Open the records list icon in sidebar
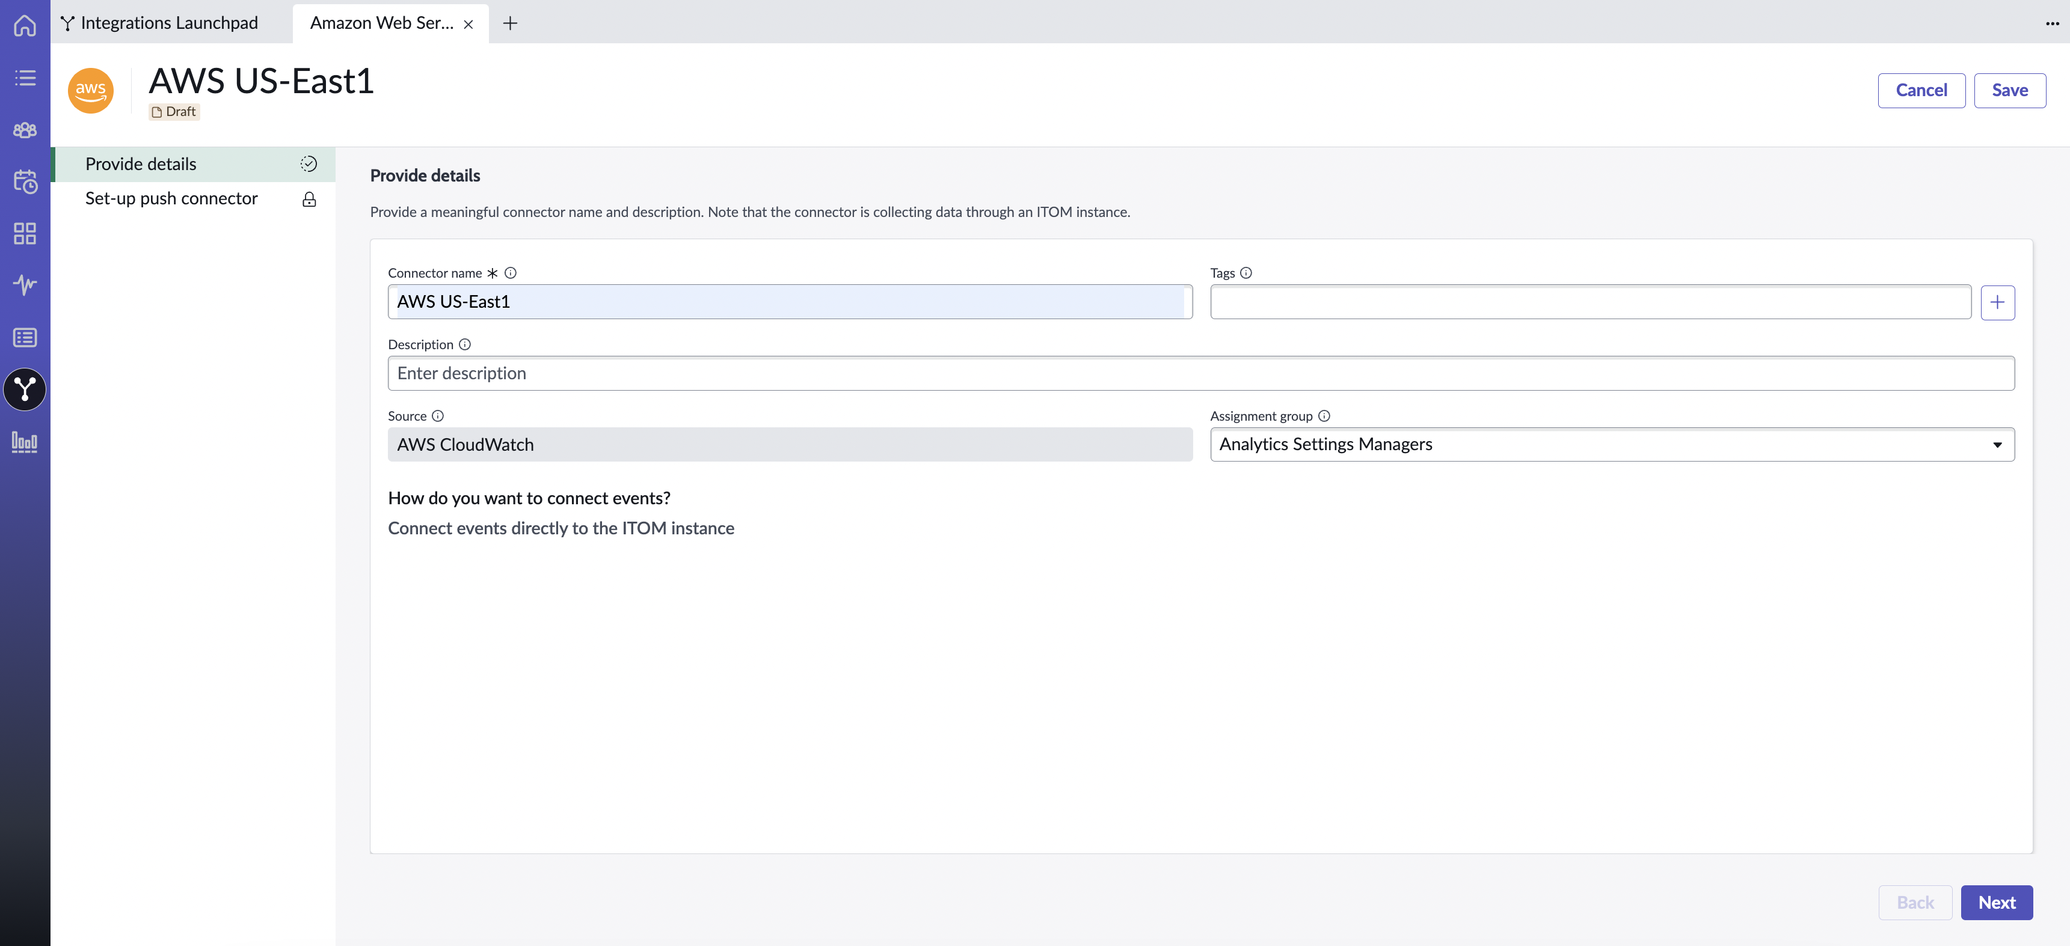2070x946 pixels. coord(25,337)
